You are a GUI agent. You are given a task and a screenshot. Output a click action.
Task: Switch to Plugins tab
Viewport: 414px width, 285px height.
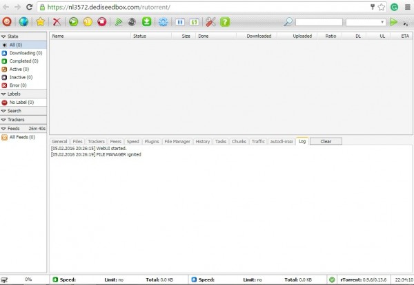[152, 141]
